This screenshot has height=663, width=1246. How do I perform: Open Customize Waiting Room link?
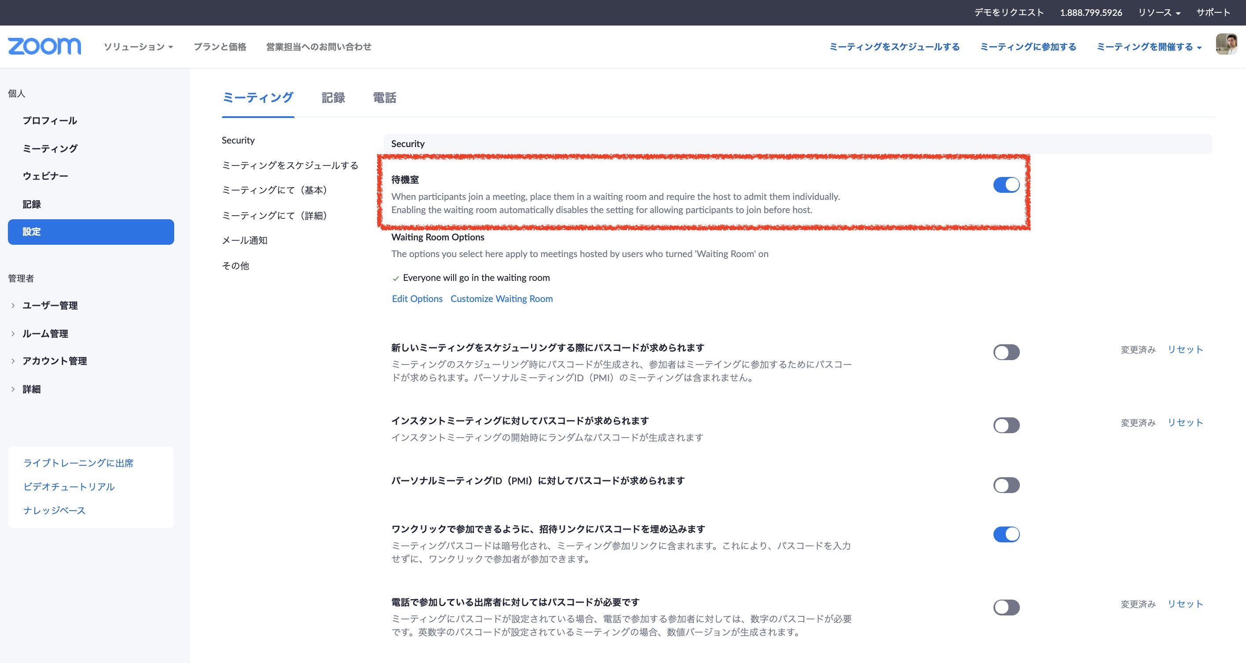[x=501, y=298]
